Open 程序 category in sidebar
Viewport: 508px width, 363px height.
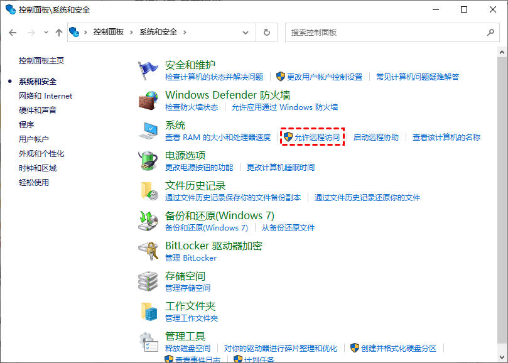26,125
